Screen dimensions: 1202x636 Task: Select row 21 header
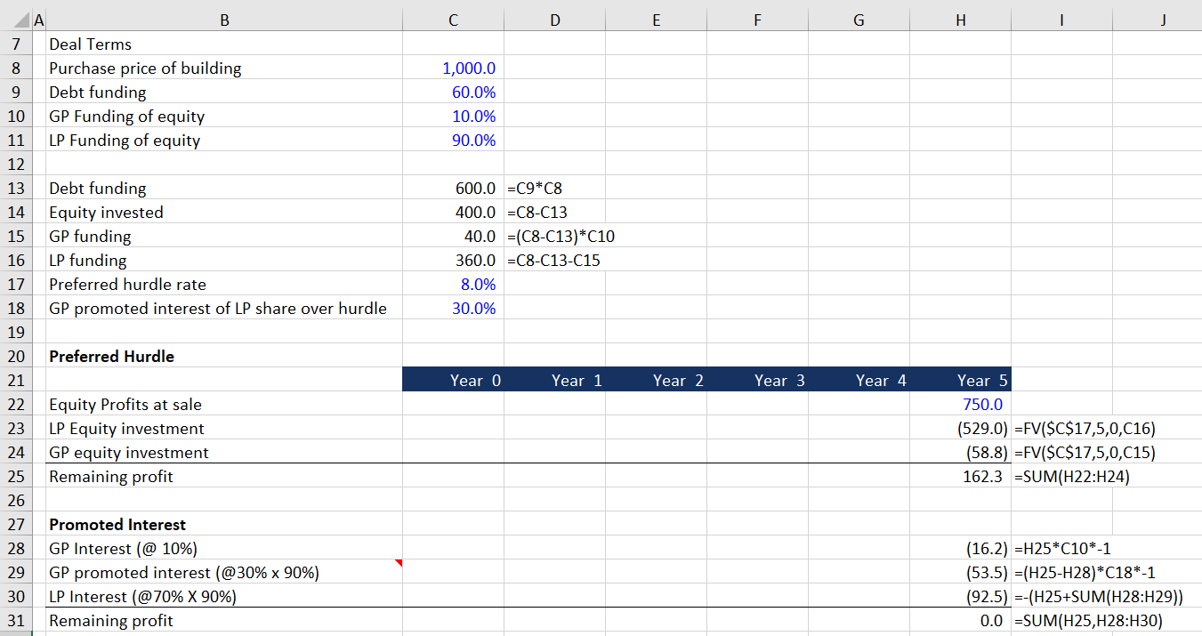18,381
